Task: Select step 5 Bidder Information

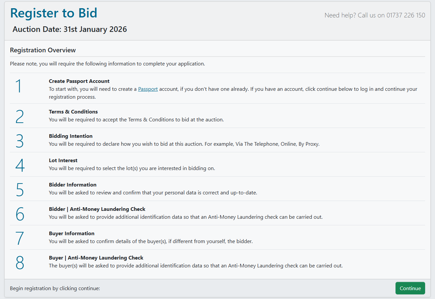Action: pos(72,185)
